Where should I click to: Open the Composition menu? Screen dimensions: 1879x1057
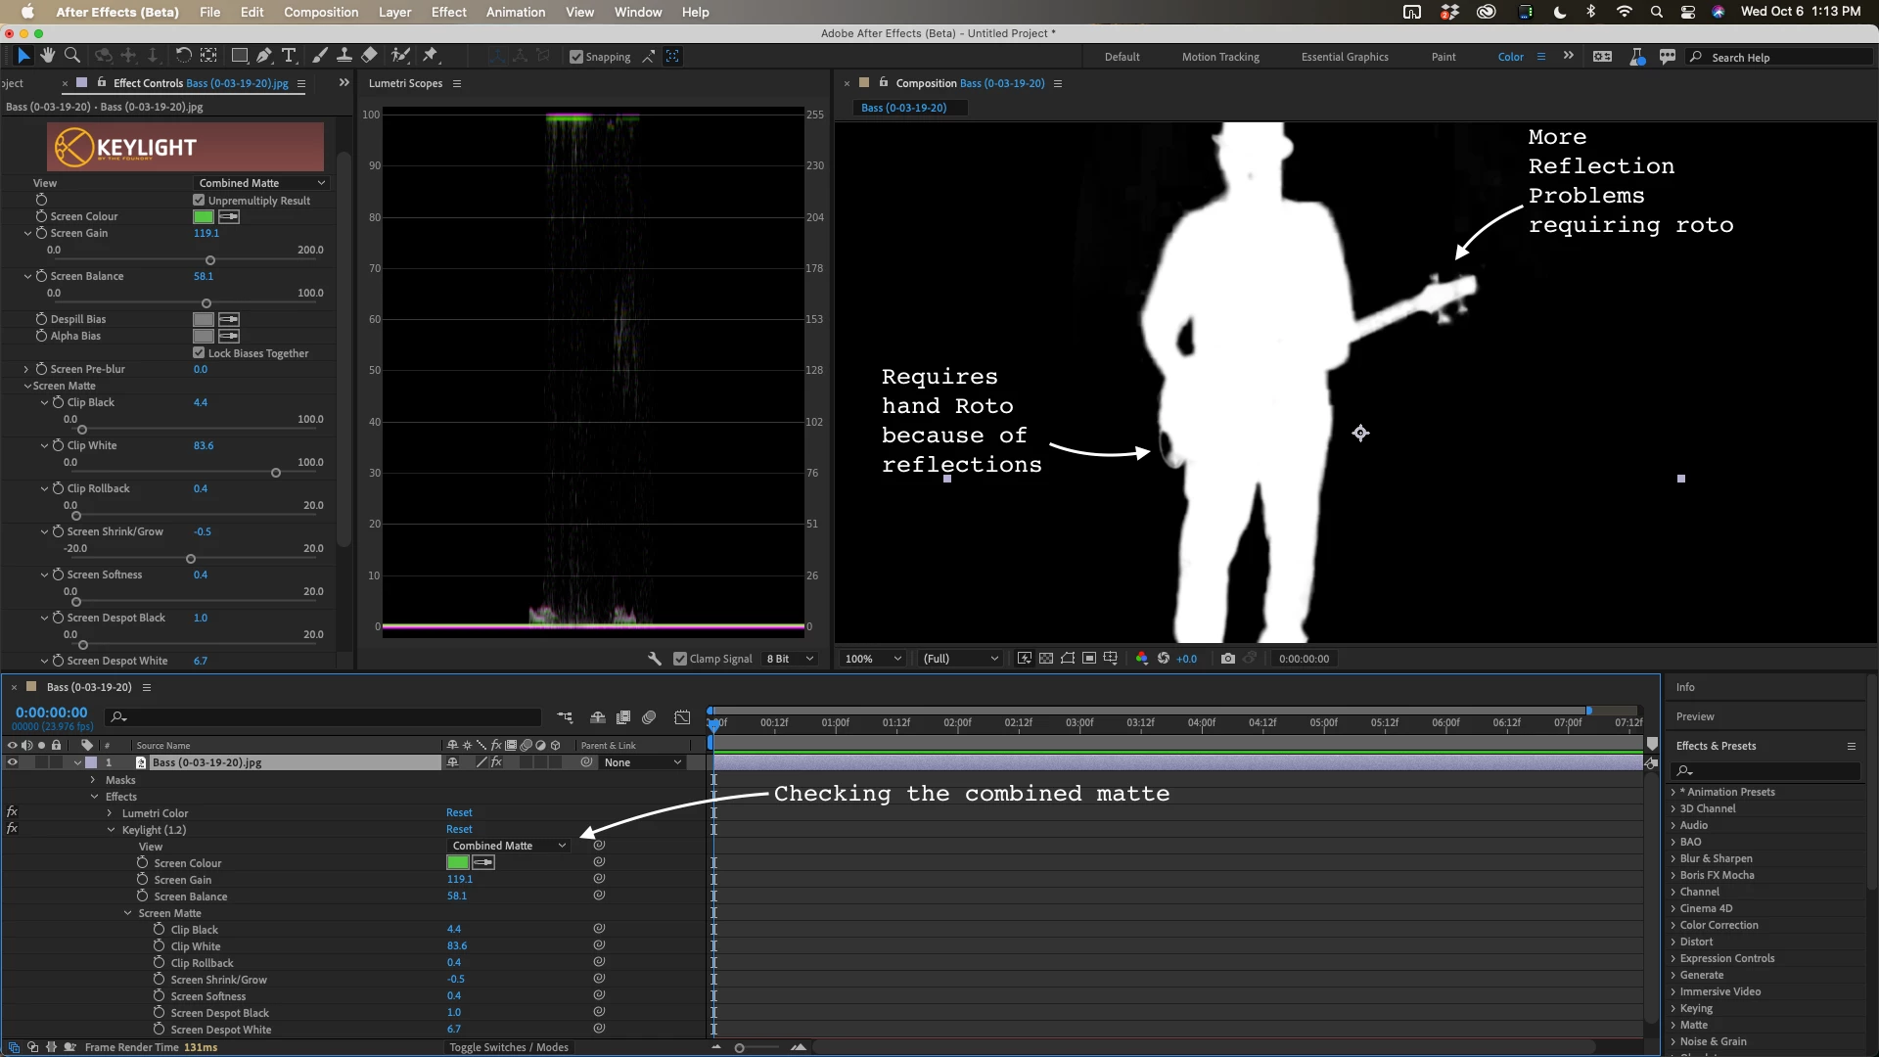[321, 12]
